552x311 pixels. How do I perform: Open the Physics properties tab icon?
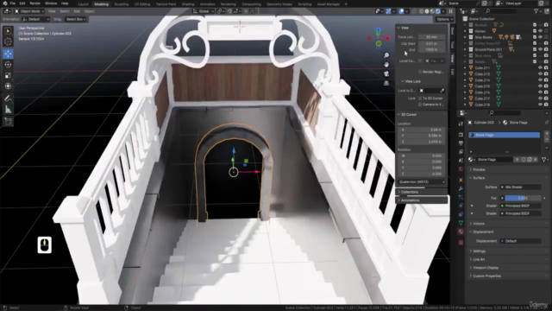[x=461, y=206]
